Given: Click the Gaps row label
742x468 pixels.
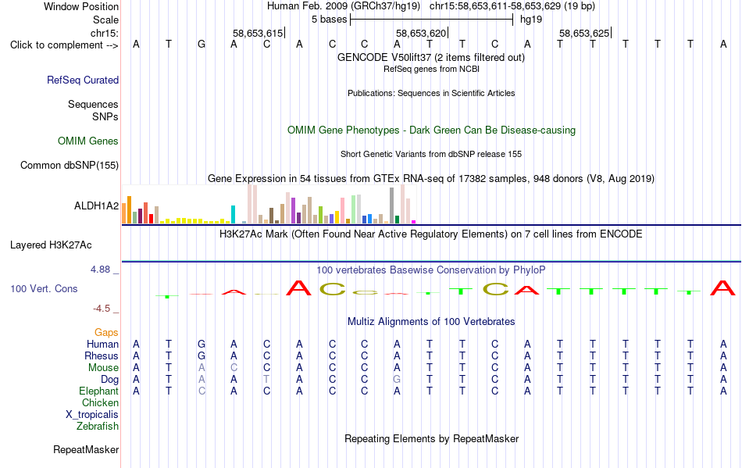Looking at the screenshot, I should coord(106,332).
